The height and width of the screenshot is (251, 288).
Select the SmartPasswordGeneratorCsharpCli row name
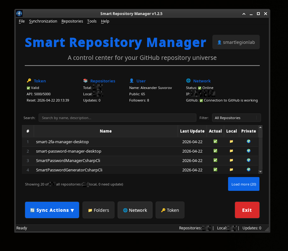point(69,170)
